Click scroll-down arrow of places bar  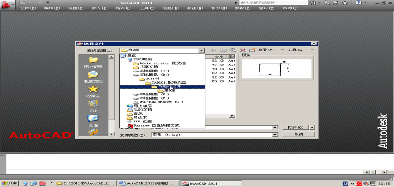112,134
